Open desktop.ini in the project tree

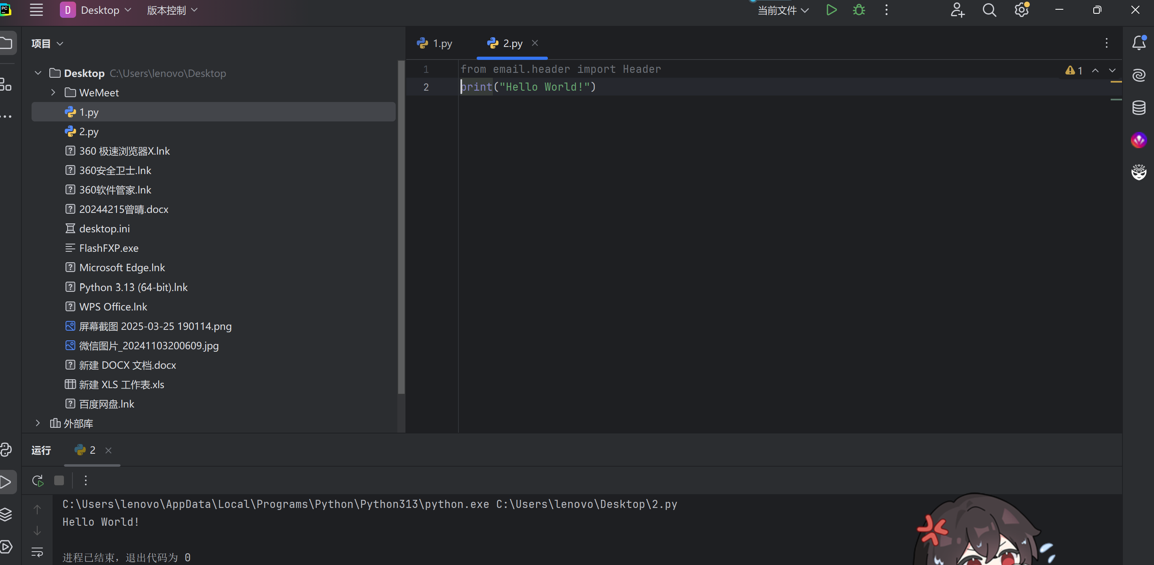[x=104, y=229]
